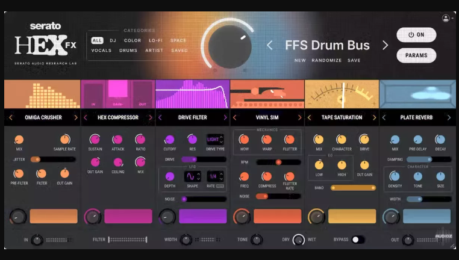Viewport: 459px width, 260px height.
Task: Click the Vinyl Sim RPM slider
Action: pos(278,162)
